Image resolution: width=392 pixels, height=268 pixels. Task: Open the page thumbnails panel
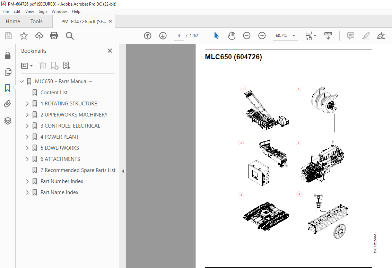[x=8, y=72]
